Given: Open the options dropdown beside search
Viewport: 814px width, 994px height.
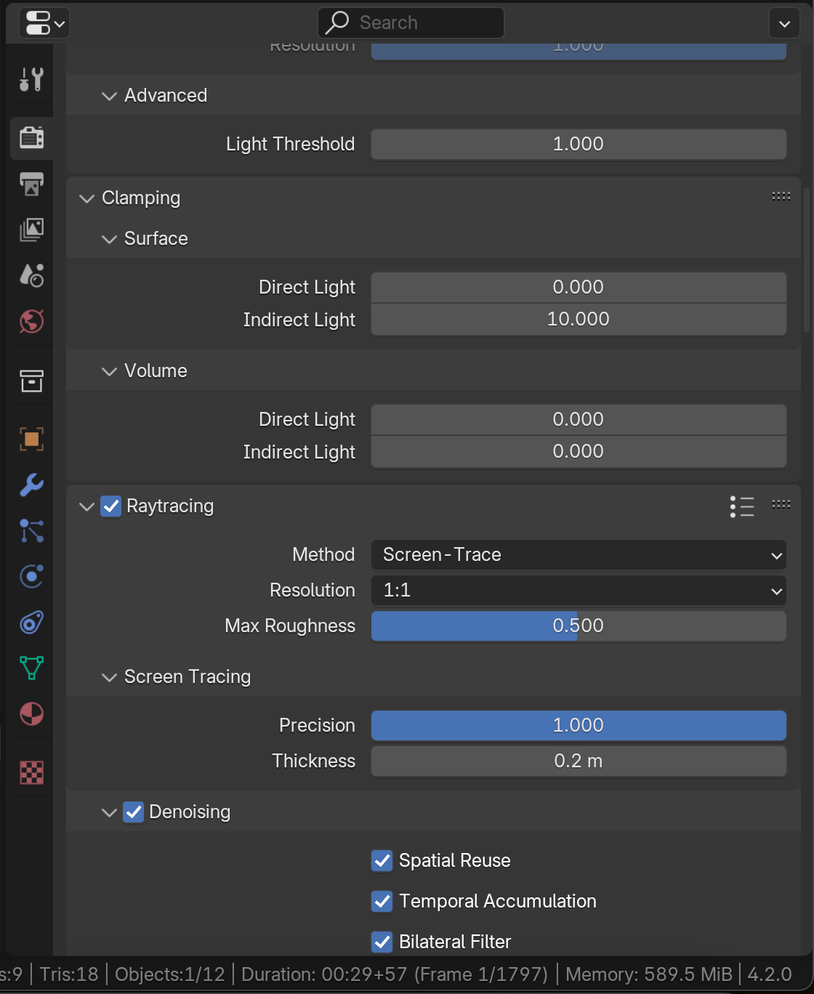Looking at the screenshot, I should pos(784,24).
